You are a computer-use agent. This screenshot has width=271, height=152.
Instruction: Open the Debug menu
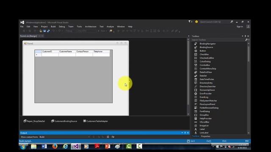62,27
